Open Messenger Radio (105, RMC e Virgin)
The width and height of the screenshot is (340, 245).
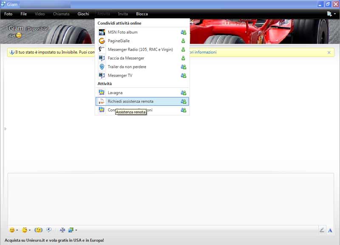pyautogui.click(x=142, y=49)
